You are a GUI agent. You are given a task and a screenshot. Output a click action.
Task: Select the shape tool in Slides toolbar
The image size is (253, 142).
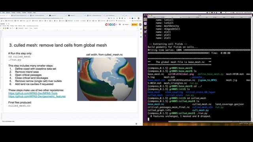[11, 28]
